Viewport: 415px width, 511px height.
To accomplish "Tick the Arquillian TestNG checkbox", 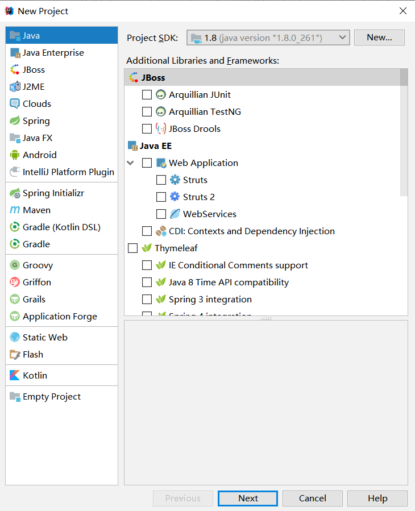I will 147,112.
